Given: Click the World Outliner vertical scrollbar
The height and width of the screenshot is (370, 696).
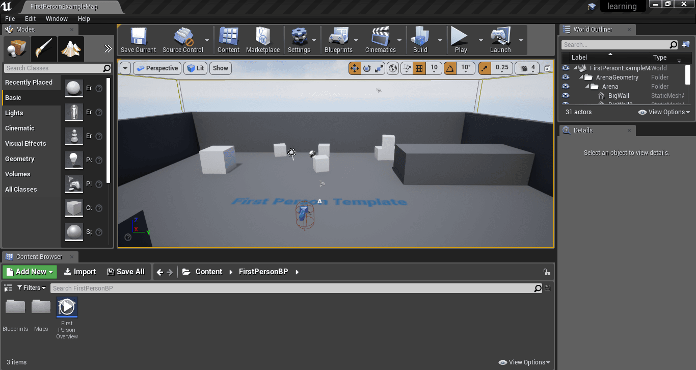Looking at the screenshot, I should pyautogui.click(x=688, y=75).
